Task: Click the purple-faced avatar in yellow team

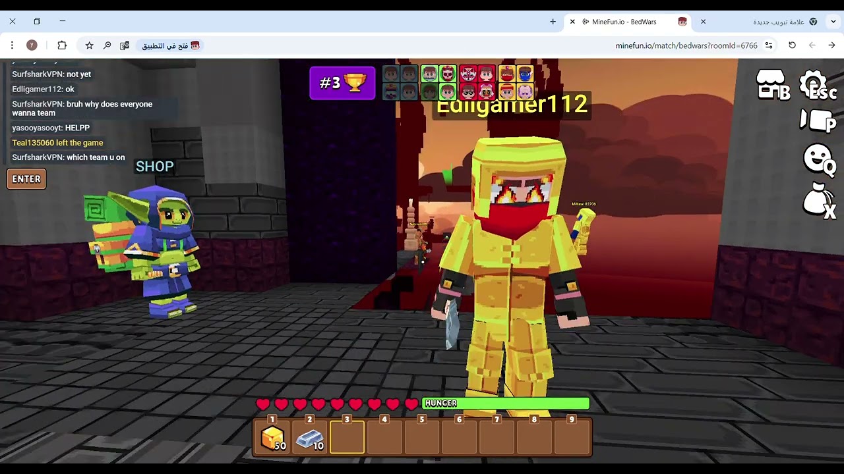Action: [x=525, y=92]
